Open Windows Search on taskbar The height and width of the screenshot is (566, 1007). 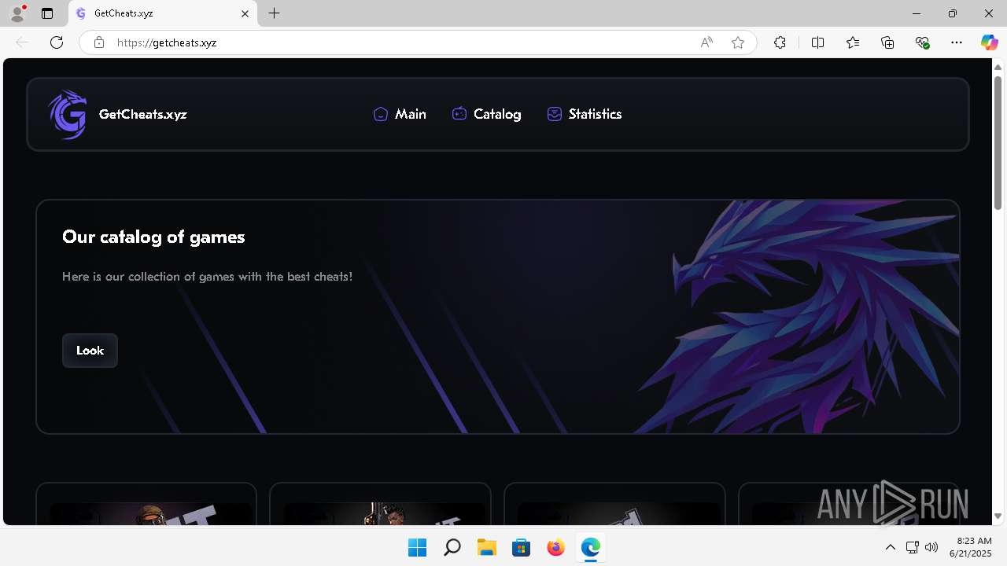(x=452, y=547)
